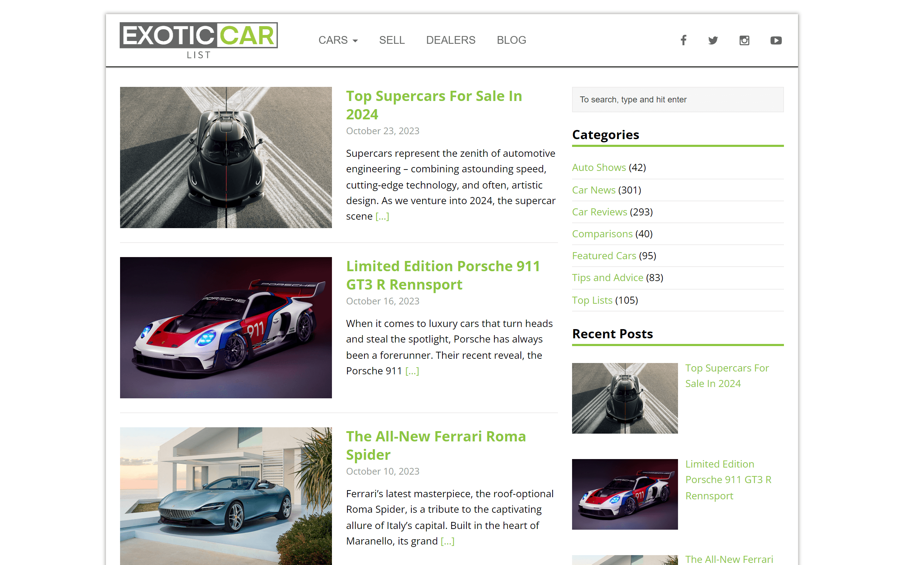The image size is (904, 565).
Task: Open the YouTube channel icon
Action: 776,40
